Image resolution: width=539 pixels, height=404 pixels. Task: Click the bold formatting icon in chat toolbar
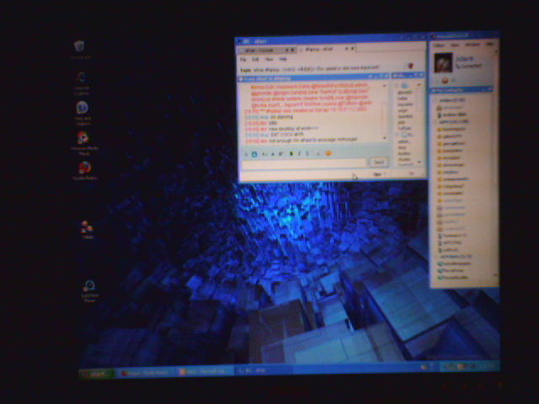point(291,154)
